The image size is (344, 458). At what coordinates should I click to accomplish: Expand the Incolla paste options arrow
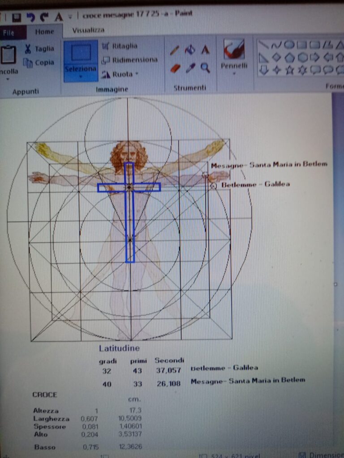pos(8,79)
